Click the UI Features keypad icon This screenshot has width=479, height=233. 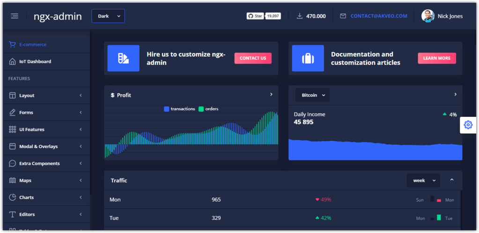pos(13,130)
